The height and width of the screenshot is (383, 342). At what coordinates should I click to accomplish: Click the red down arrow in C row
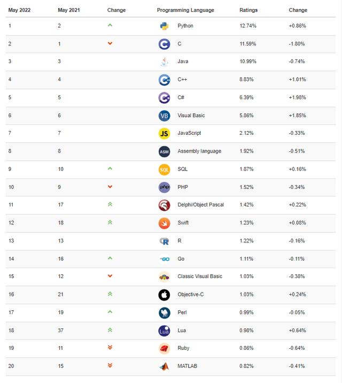pos(110,43)
